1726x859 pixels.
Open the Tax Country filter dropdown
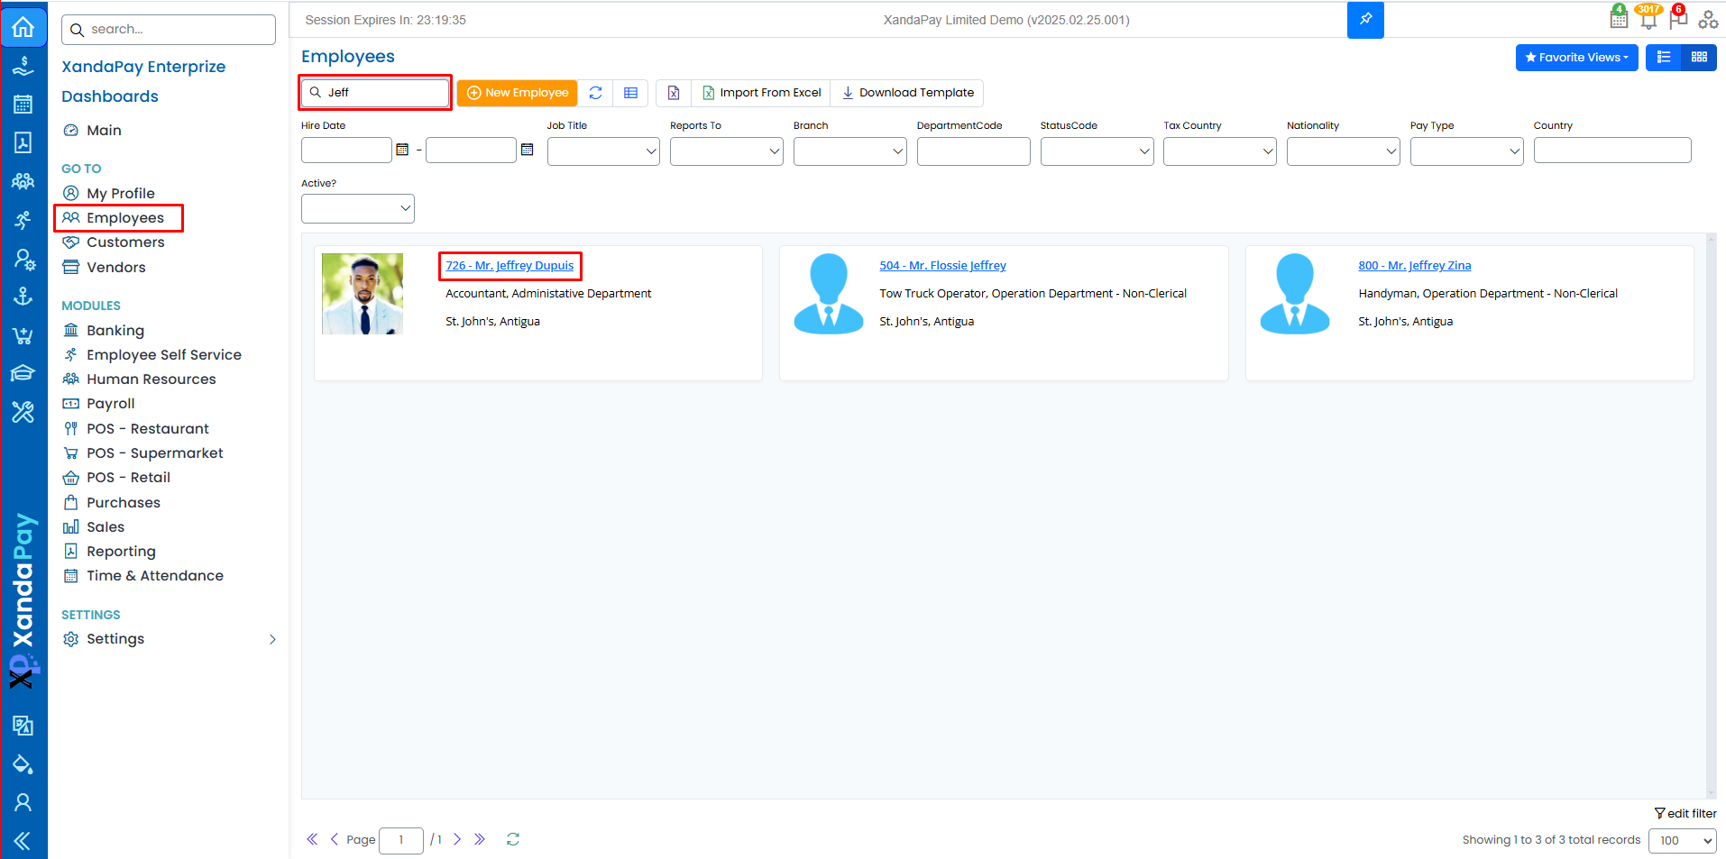pyautogui.click(x=1220, y=151)
